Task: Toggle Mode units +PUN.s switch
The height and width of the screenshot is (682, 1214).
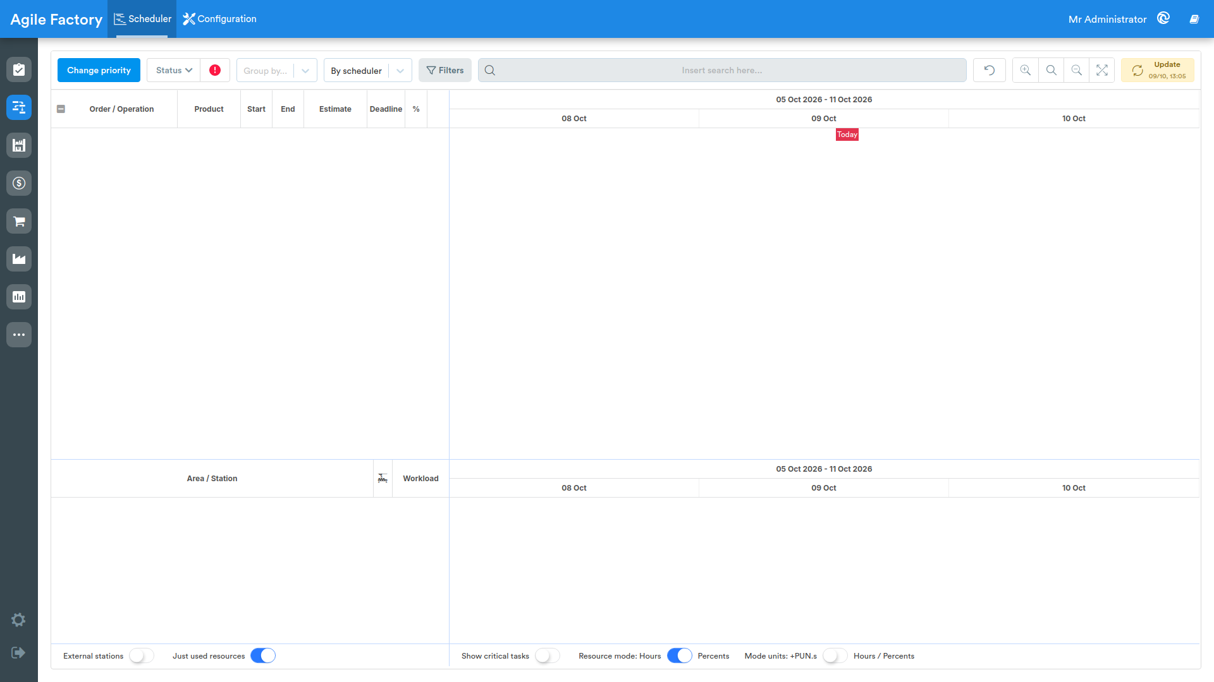Action: click(x=835, y=656)
